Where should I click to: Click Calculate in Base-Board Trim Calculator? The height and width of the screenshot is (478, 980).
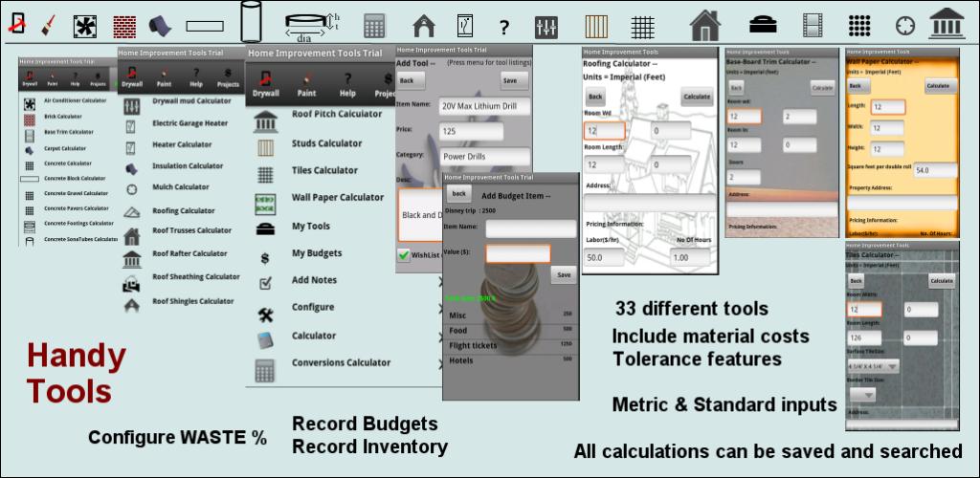pyautogui.click(x=822, y=89)
